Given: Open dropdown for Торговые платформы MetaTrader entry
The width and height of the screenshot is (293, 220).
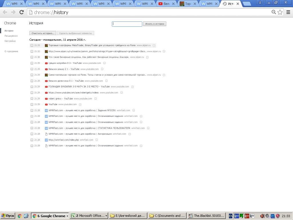Looking at the screenshot, I should tap(154, 46).
